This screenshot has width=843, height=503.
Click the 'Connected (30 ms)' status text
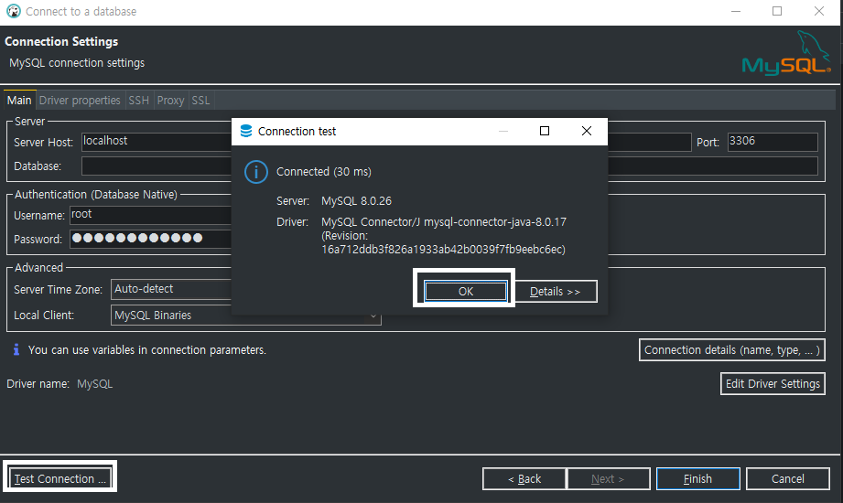[324, 172]
